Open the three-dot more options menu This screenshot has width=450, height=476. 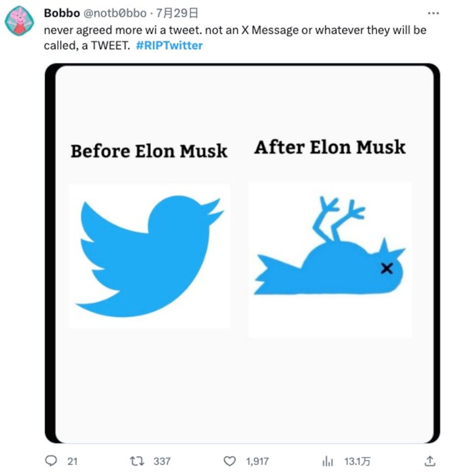[433, 13]
